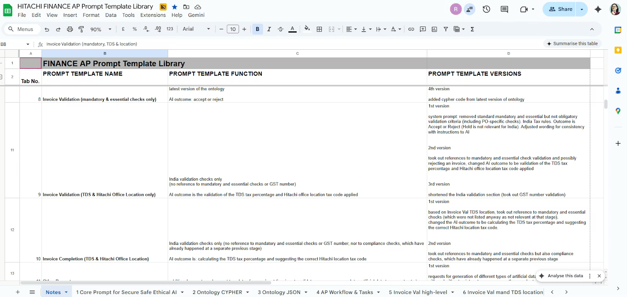Screen dimensions: 627x297
Task: Format as currency with pound icon
Action: point(123,29)
